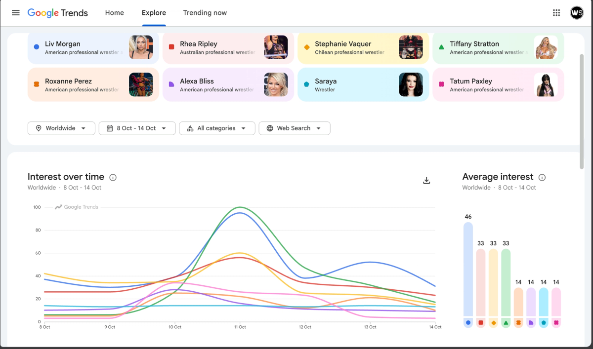Viewport: 593px width, 349px height.
Task: Click the cyan pentagon marker beside Saraya
Action: point(306,84)
